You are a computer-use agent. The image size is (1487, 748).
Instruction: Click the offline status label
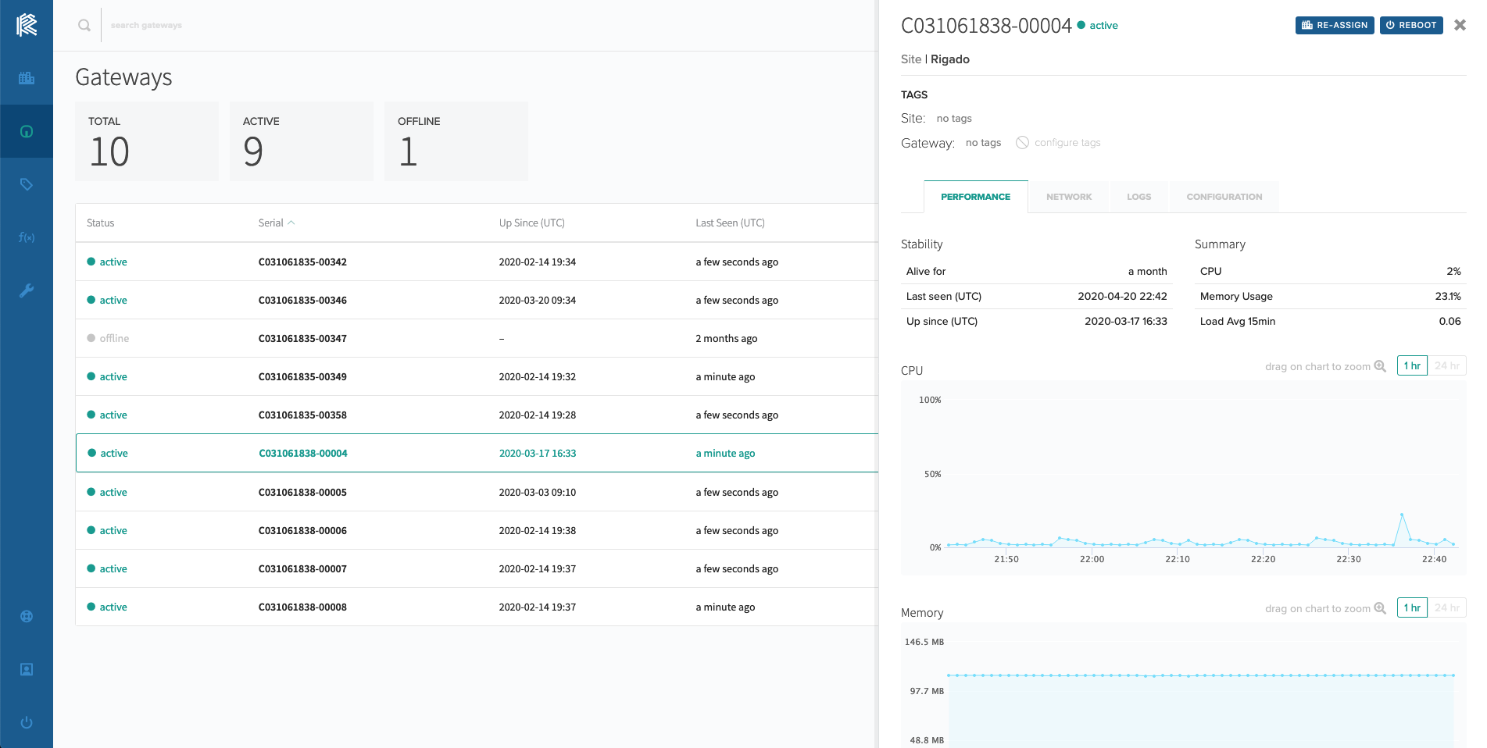click(x=114, y=338)
